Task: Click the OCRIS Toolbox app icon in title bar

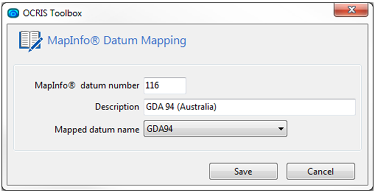Action: coord(13,13)
